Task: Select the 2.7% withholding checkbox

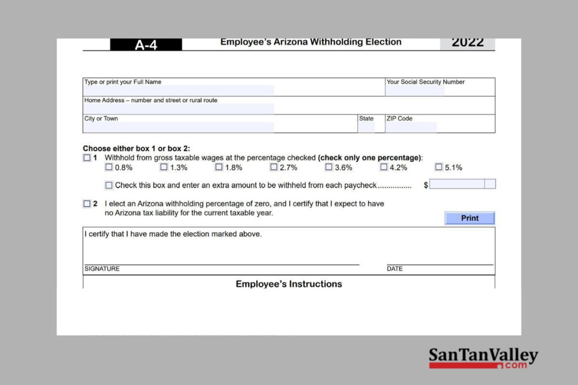Action: tap(274, 167)
